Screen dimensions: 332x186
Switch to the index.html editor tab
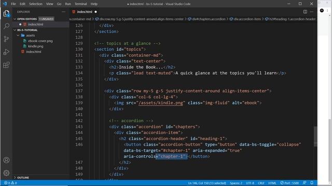[x=85, y=12]
